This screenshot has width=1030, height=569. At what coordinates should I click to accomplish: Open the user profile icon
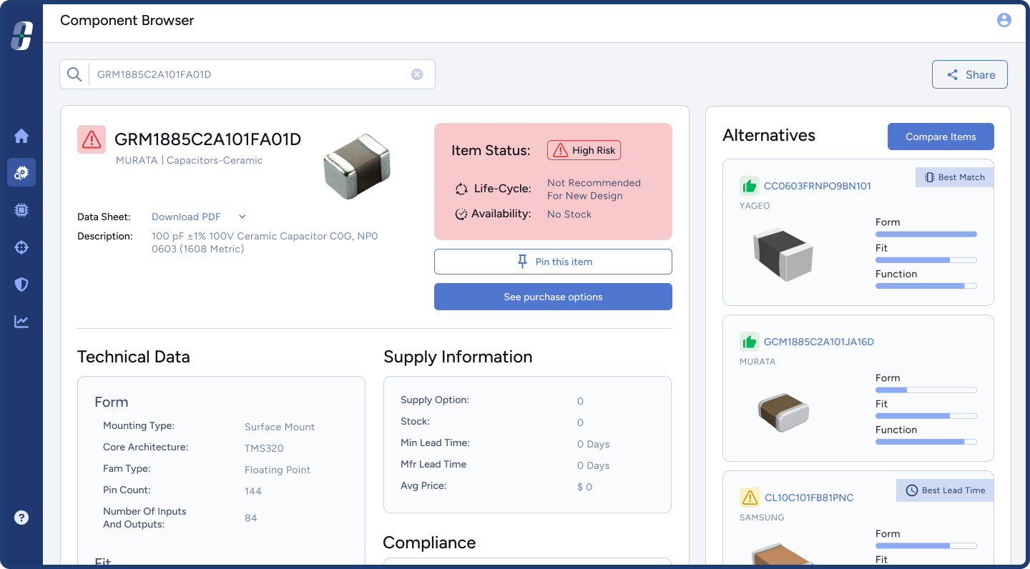(1004, 20)
